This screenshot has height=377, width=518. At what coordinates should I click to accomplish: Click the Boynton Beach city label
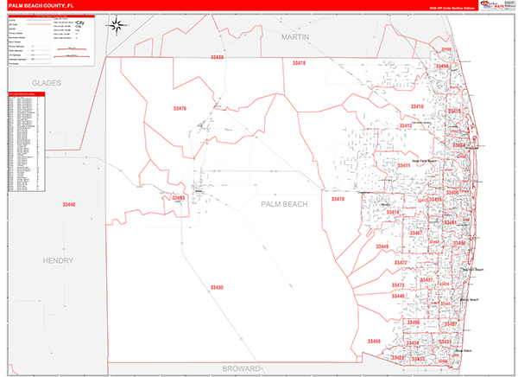point(473,270)
